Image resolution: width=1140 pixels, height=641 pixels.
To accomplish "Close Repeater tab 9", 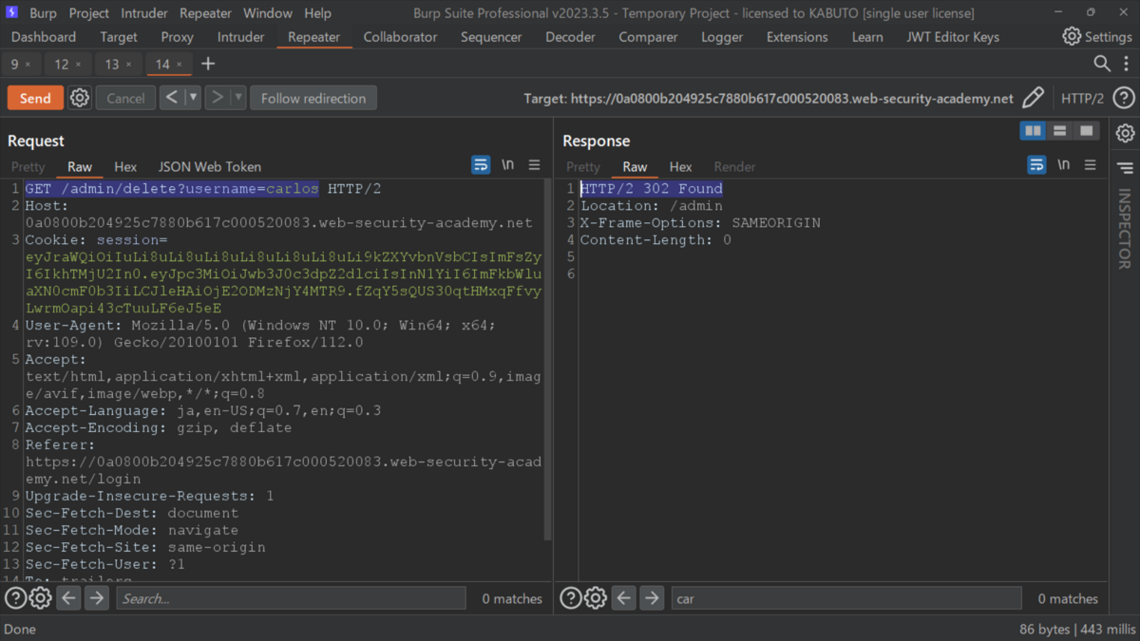I will point(28,65).
